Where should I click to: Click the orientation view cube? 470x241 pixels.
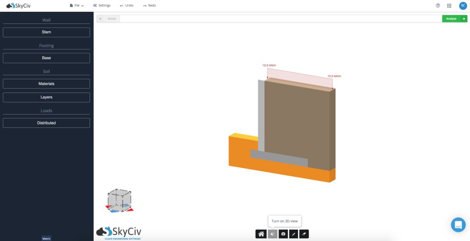tap(119, 201)
